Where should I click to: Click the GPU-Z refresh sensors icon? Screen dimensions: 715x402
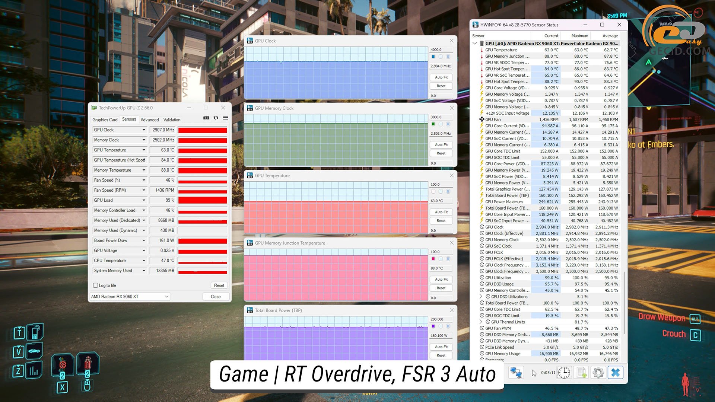216,118
